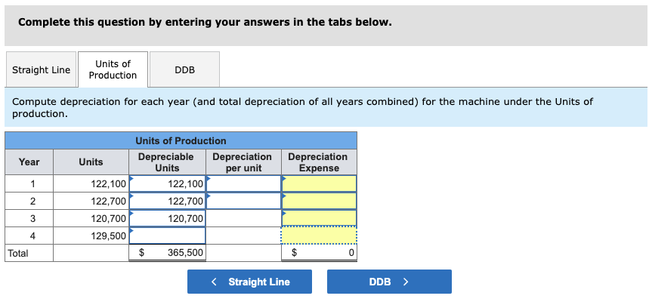Click the left chevron beside Straight Line
Viewport: 649px width, 305px height.
[215, 282]
